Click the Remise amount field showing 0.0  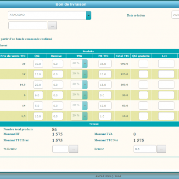(x=145, y=149)
